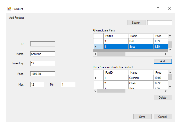Click the Search button
Image resolution: width=183 pixels, height=130 pixels.
[x=136, y=22]
